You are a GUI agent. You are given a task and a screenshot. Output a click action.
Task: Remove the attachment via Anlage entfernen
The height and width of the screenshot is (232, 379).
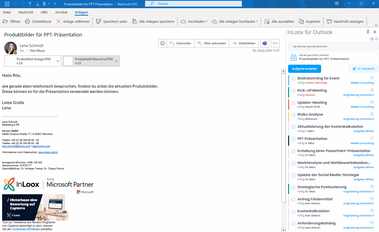pos(73,21)
